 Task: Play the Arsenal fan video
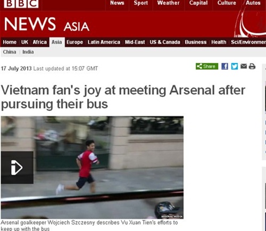pyautogui.click(x=17, y=168)
